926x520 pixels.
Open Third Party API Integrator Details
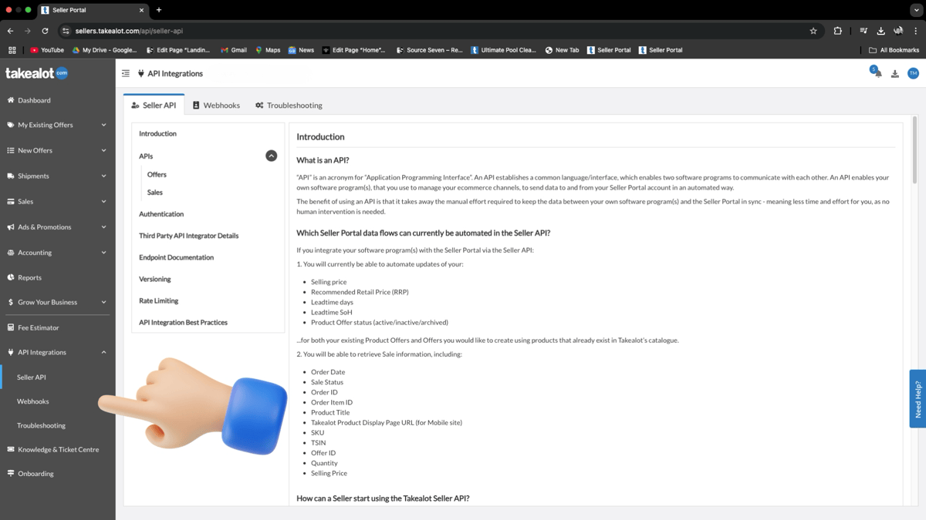point(188,236)
